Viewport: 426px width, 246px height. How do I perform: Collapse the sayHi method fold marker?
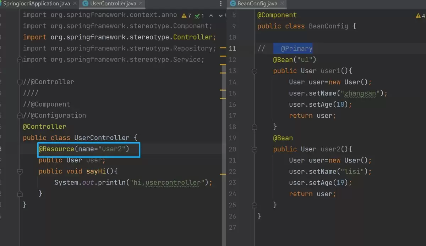coord(20,171)
